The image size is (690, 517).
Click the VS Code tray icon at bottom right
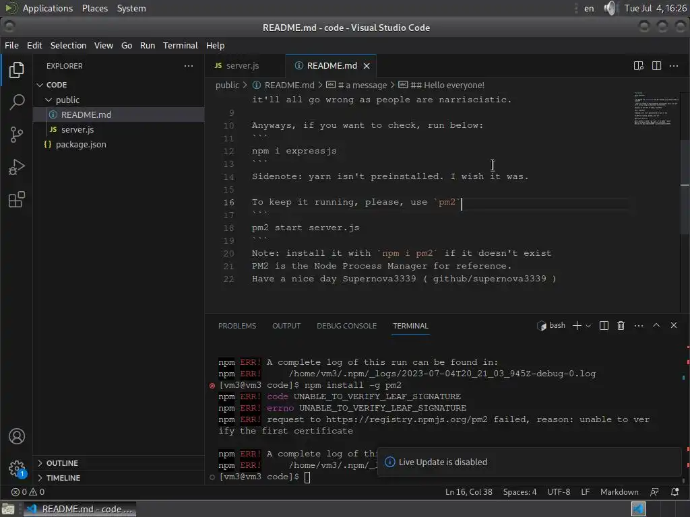click(638, 509)
